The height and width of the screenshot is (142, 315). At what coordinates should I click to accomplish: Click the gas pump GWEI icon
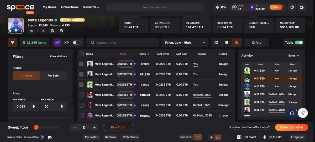coord(239,137)
